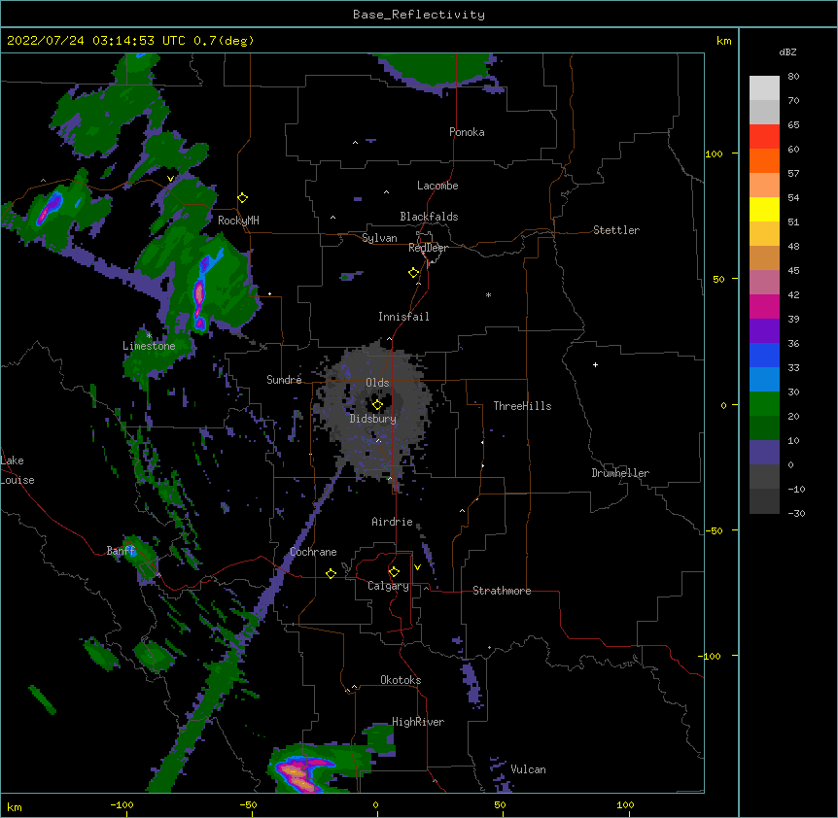
Task: Click the yellow radar marker near Olds
Action: pyautogui.click(x=377, y=405)
